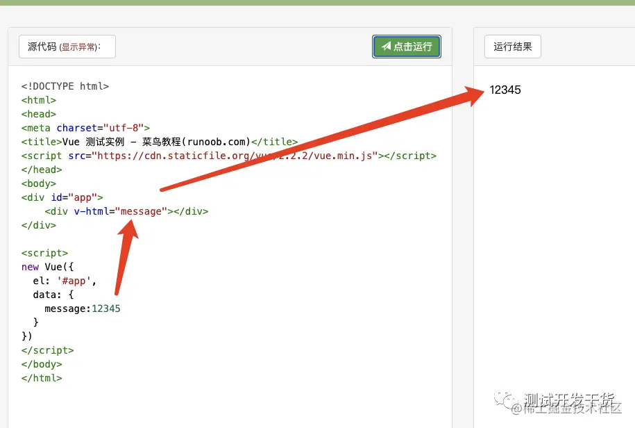The height and width of the screenshot is (428, 635).
Task: Click the meta charset="utf-8" line
Action: [85, 128]
